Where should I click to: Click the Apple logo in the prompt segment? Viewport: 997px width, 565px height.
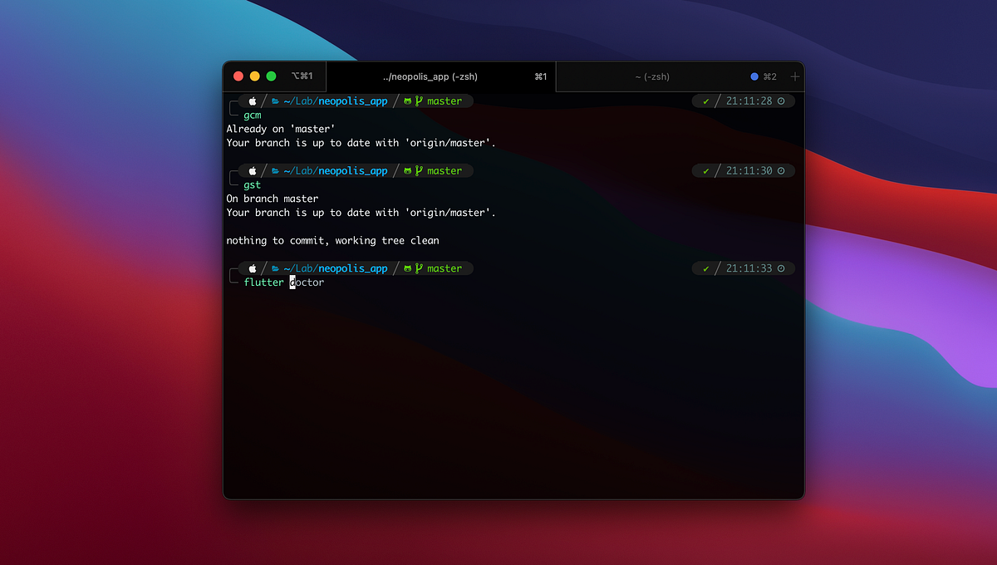(x=252, y=101)
